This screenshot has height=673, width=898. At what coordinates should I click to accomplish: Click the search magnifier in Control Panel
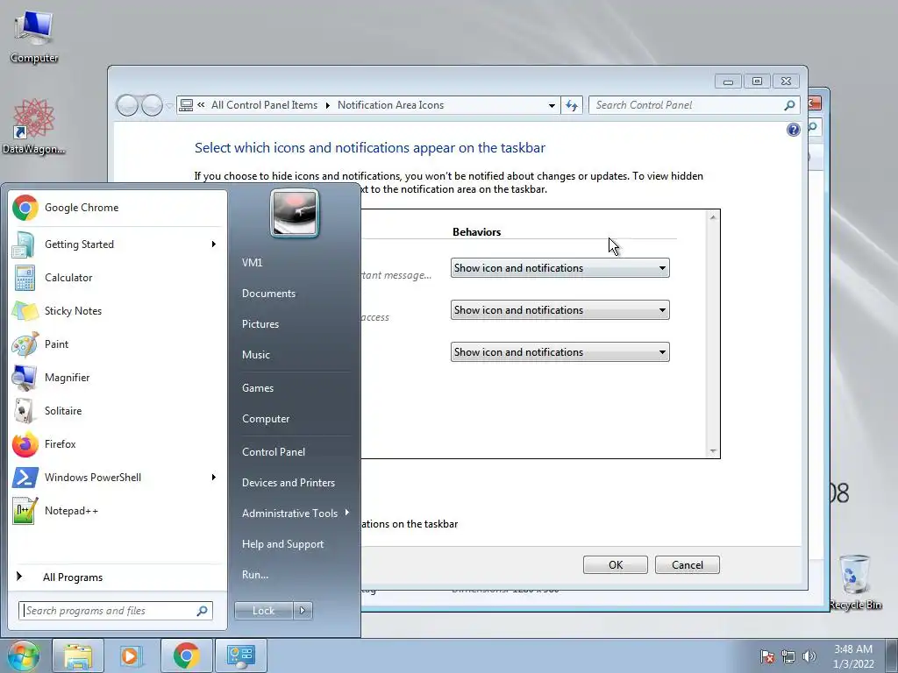pos(789,105)
